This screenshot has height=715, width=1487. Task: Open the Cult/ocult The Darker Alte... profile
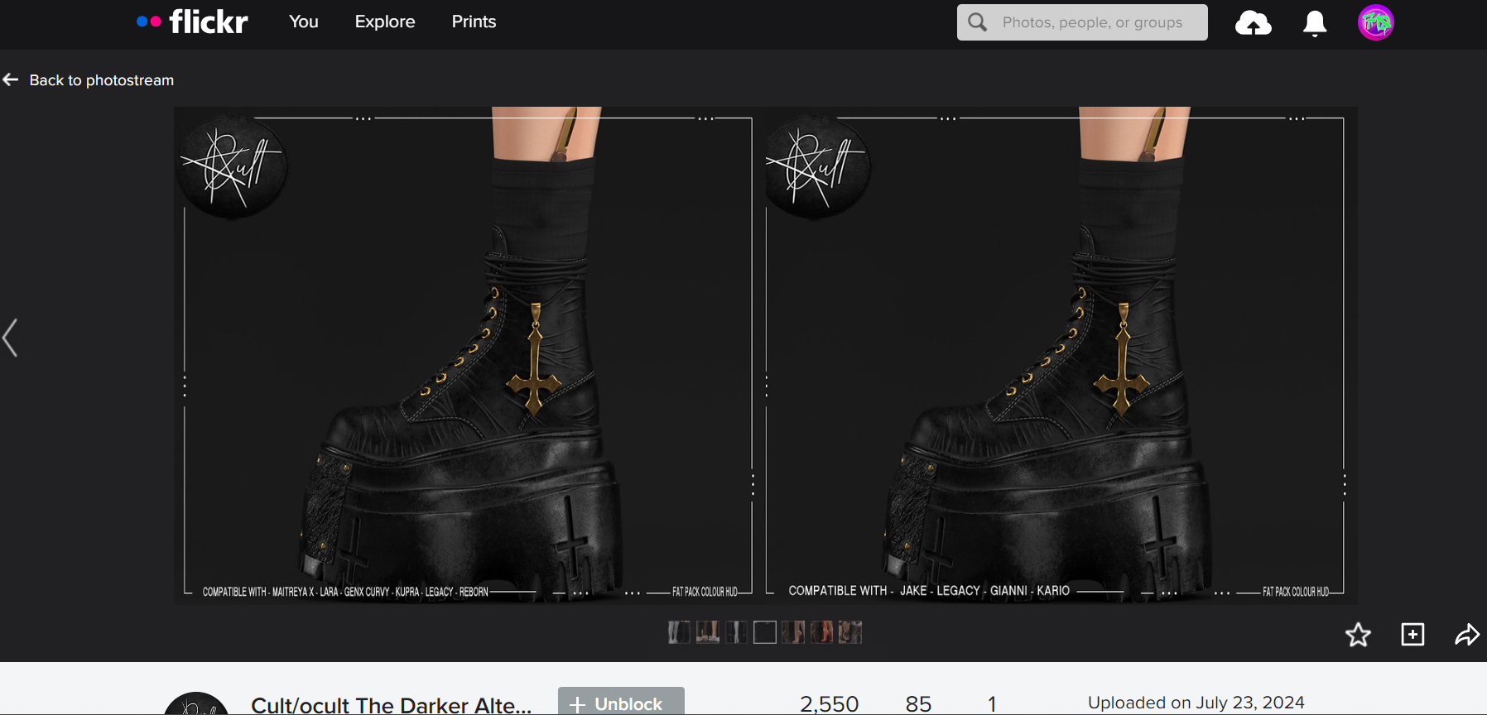click(x=391, y=705)
